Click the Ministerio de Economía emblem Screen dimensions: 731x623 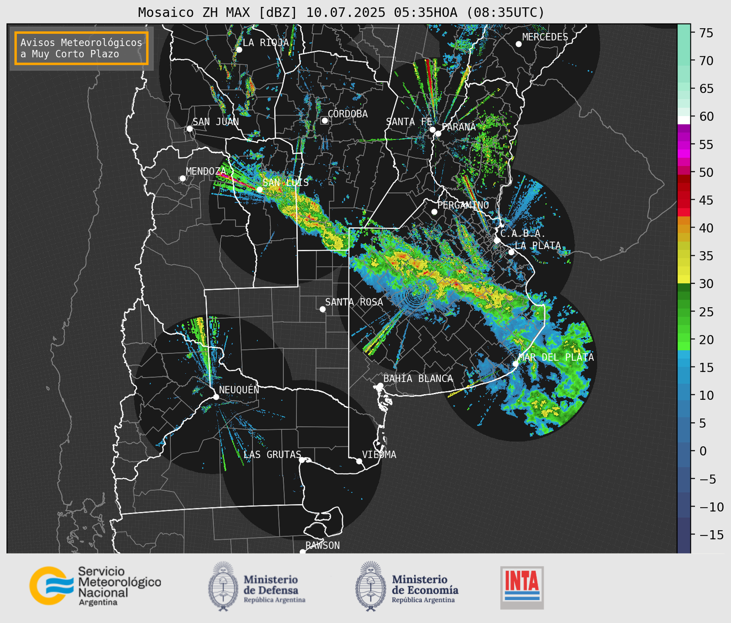(370, 586)
